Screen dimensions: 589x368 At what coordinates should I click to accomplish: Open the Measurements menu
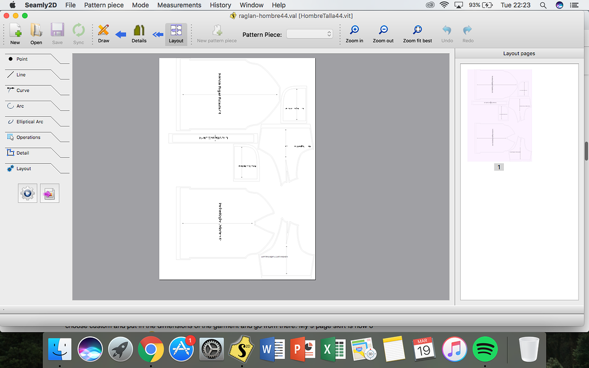[x=179, y=5]
